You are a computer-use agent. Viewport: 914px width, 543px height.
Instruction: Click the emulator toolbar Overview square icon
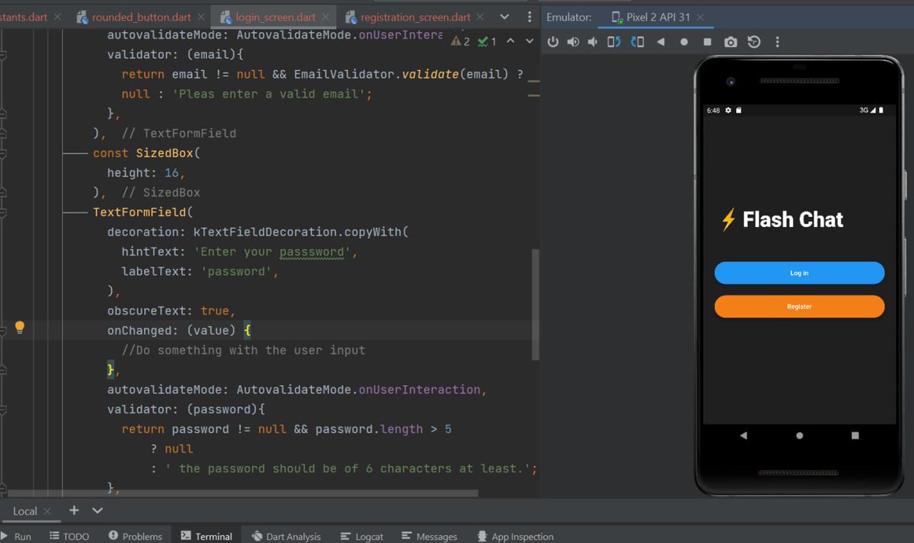(x=708, y=42)
